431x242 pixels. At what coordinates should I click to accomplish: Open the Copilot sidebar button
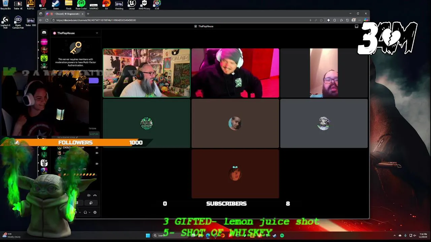click(x=365, y=20)
